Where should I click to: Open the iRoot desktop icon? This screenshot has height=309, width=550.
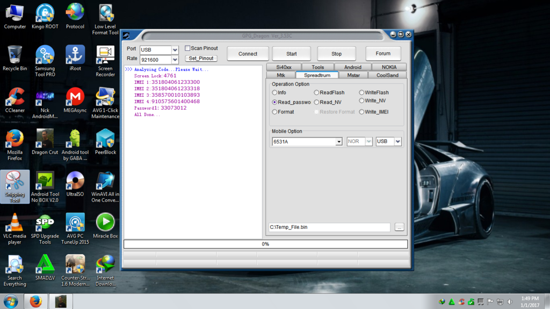[75, 56]
